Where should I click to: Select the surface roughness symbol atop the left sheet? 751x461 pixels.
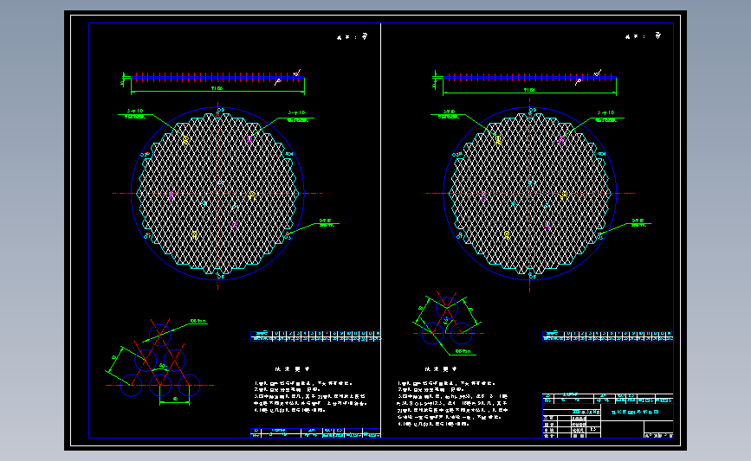pyautogui.click(x=365, y=36)
